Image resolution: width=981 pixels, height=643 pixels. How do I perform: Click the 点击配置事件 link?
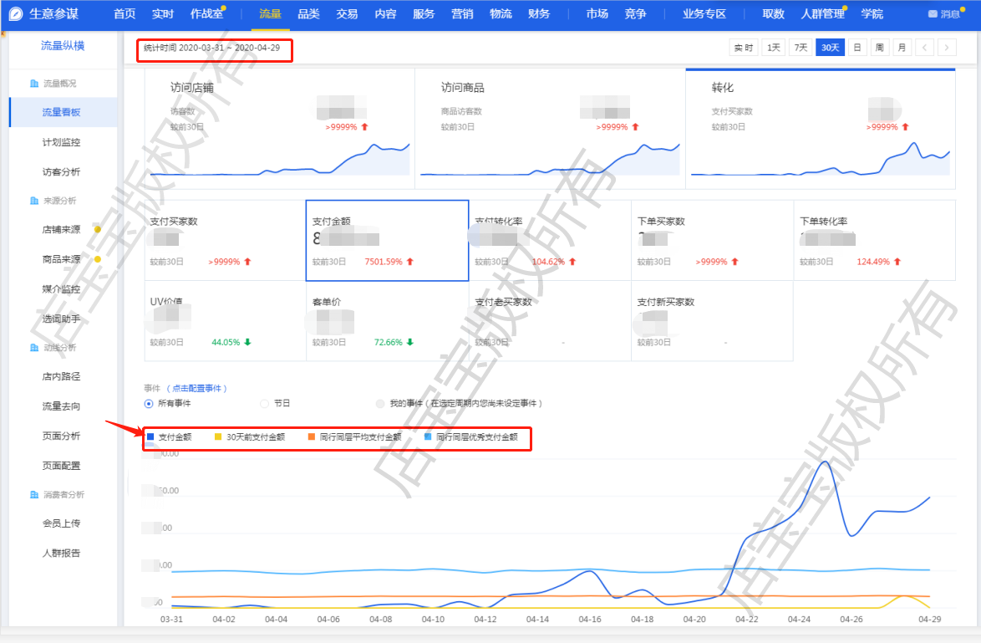pyautogui.click(x=196, y=388)
